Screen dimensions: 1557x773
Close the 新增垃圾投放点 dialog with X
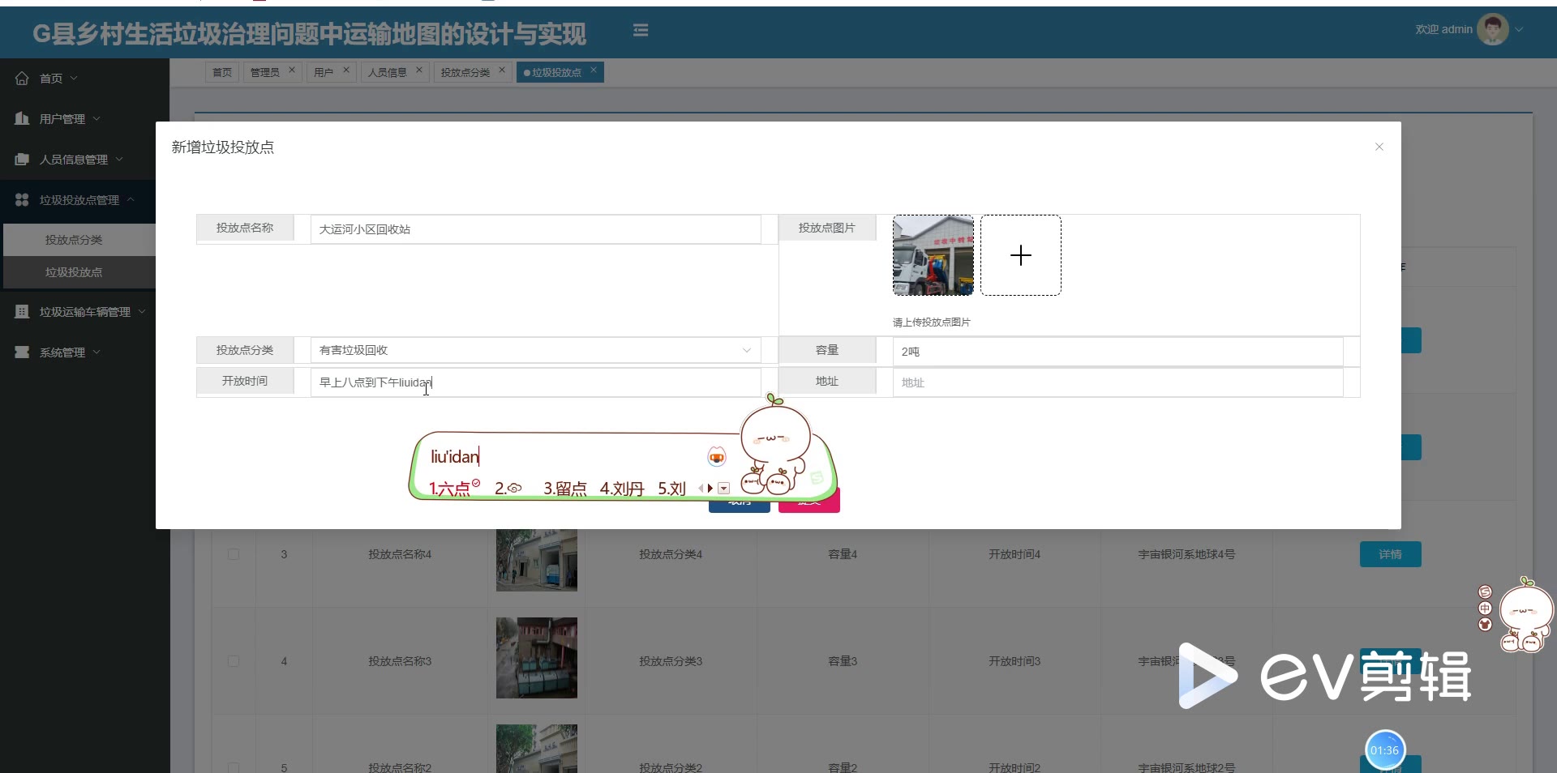click(x=1379, y=147)
